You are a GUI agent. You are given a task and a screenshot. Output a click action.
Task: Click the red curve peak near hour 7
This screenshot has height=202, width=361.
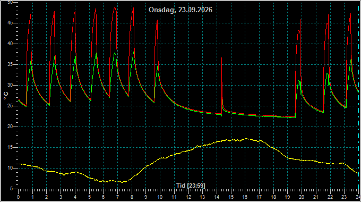point(116,6)
